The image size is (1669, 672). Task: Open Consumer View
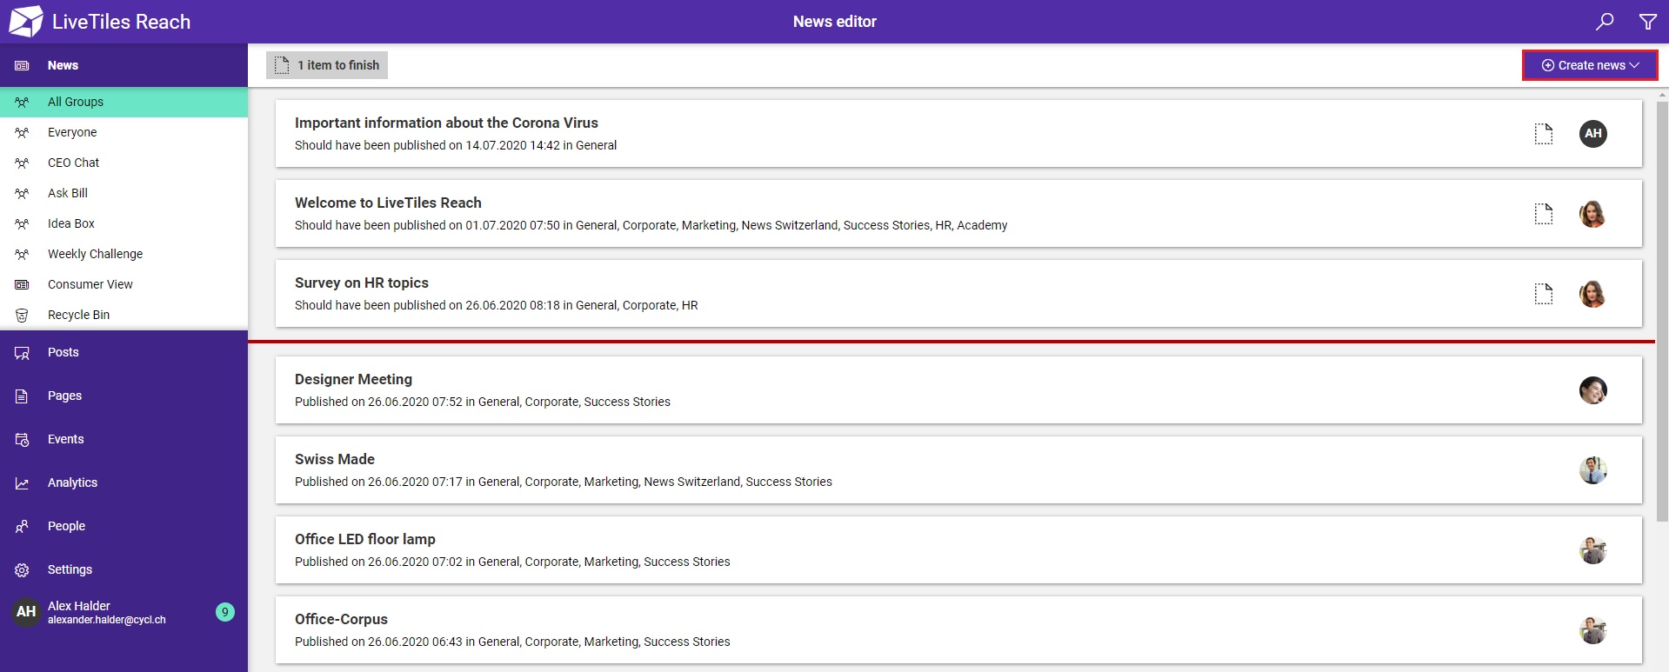[124, 284]
